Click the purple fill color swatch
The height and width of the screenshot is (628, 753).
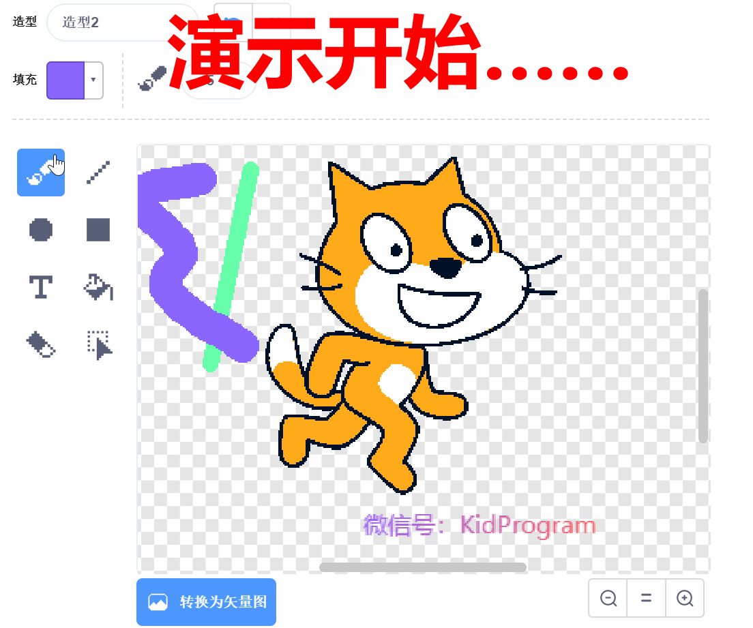click(x=65, y=80)
